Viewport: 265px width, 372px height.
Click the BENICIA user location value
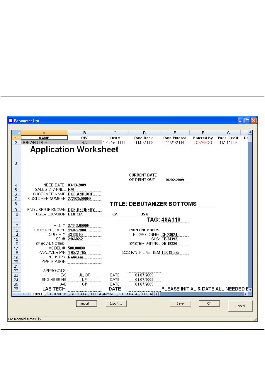pyautogui.click(x=75, y=214)
